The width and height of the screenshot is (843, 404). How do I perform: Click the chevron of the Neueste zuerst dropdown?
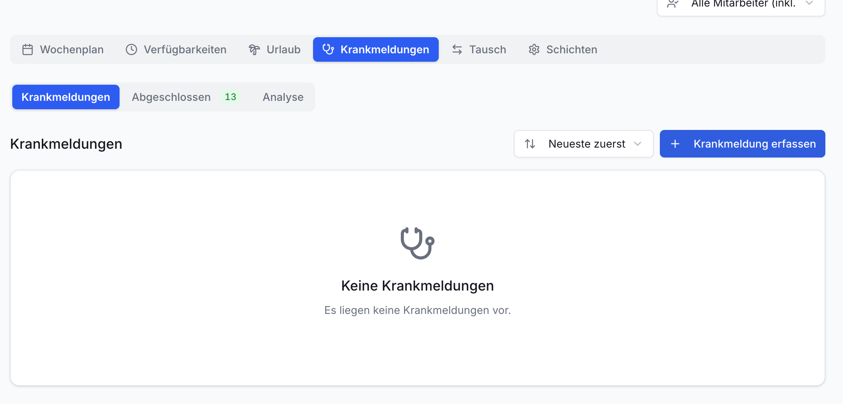638,144
